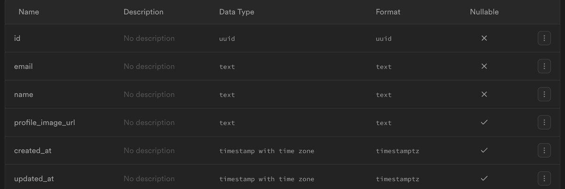Click the nullable checkmark for profile_image_url

(x=484, y=123)
